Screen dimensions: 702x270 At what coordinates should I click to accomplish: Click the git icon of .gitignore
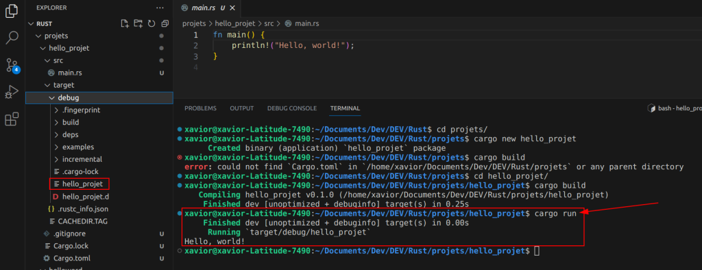(x=46, y=234)
